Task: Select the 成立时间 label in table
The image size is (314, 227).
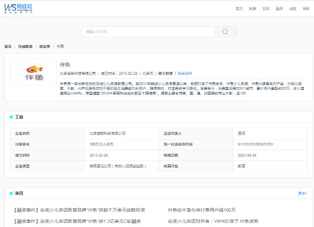Action: coord(22,155)
